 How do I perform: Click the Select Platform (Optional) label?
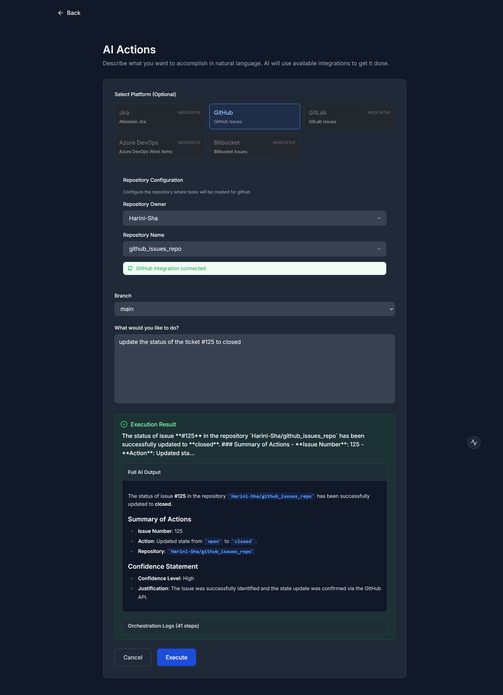click(x=145, y=94)
